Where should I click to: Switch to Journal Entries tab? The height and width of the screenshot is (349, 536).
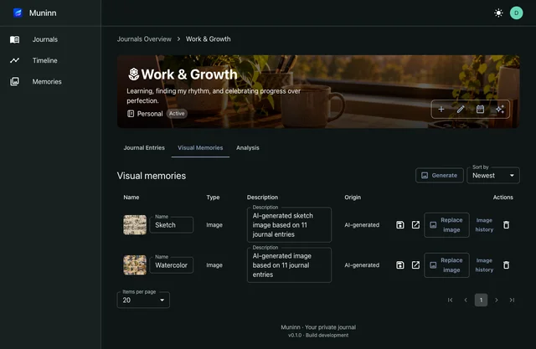(144, 148)
